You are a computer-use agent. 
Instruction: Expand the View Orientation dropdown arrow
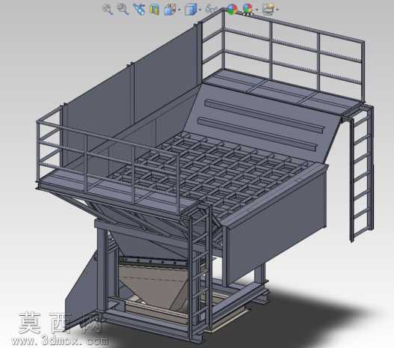(179, 10)
